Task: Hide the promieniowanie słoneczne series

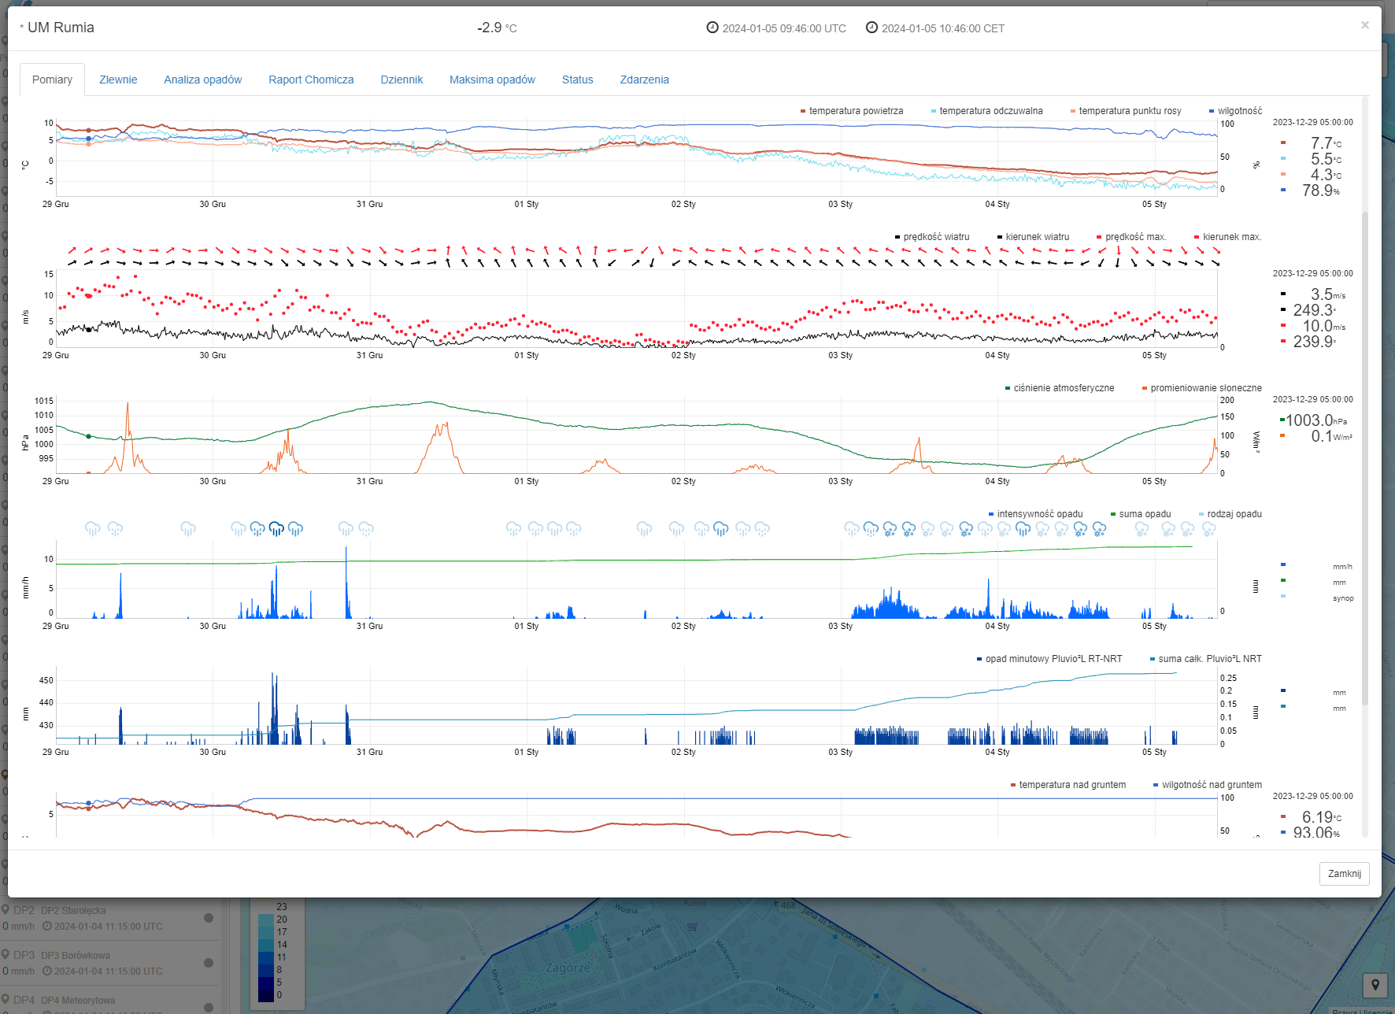Action: (x=1204, y=388)
